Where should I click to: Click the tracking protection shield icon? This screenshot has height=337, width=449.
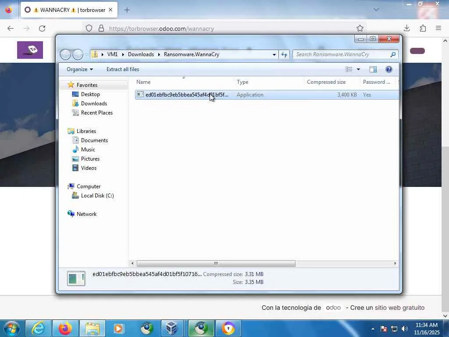pos(89,29)
